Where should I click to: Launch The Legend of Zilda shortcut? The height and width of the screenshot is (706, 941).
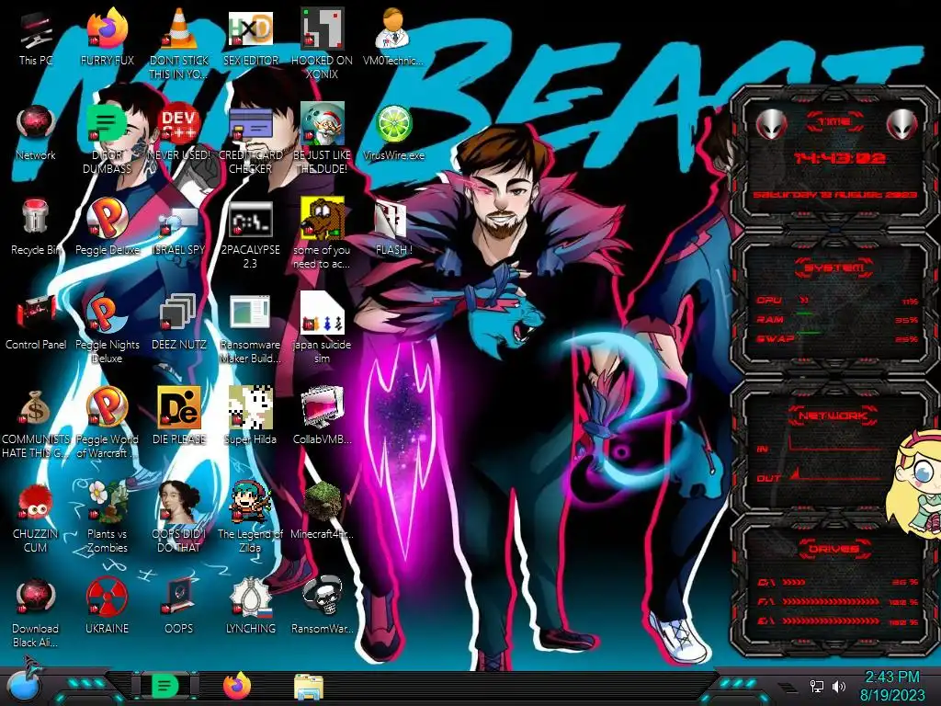[x=250, y=518]
